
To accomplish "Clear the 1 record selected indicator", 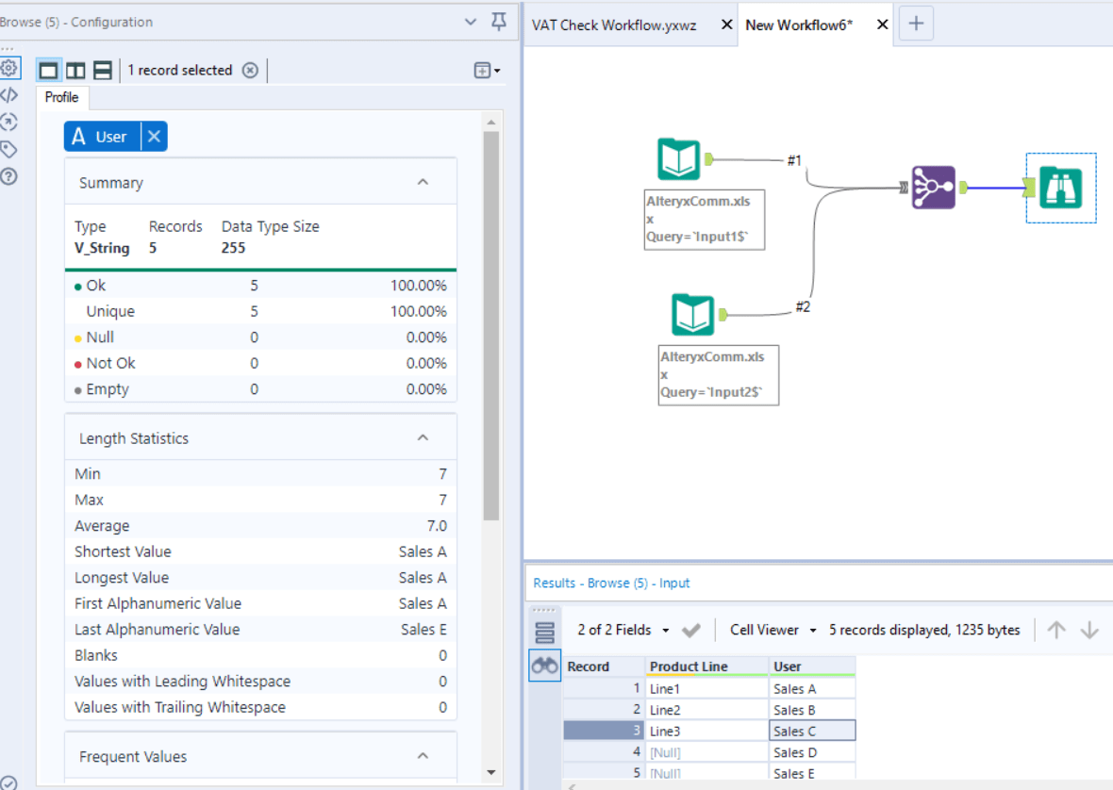I will (x=250, y=70).
